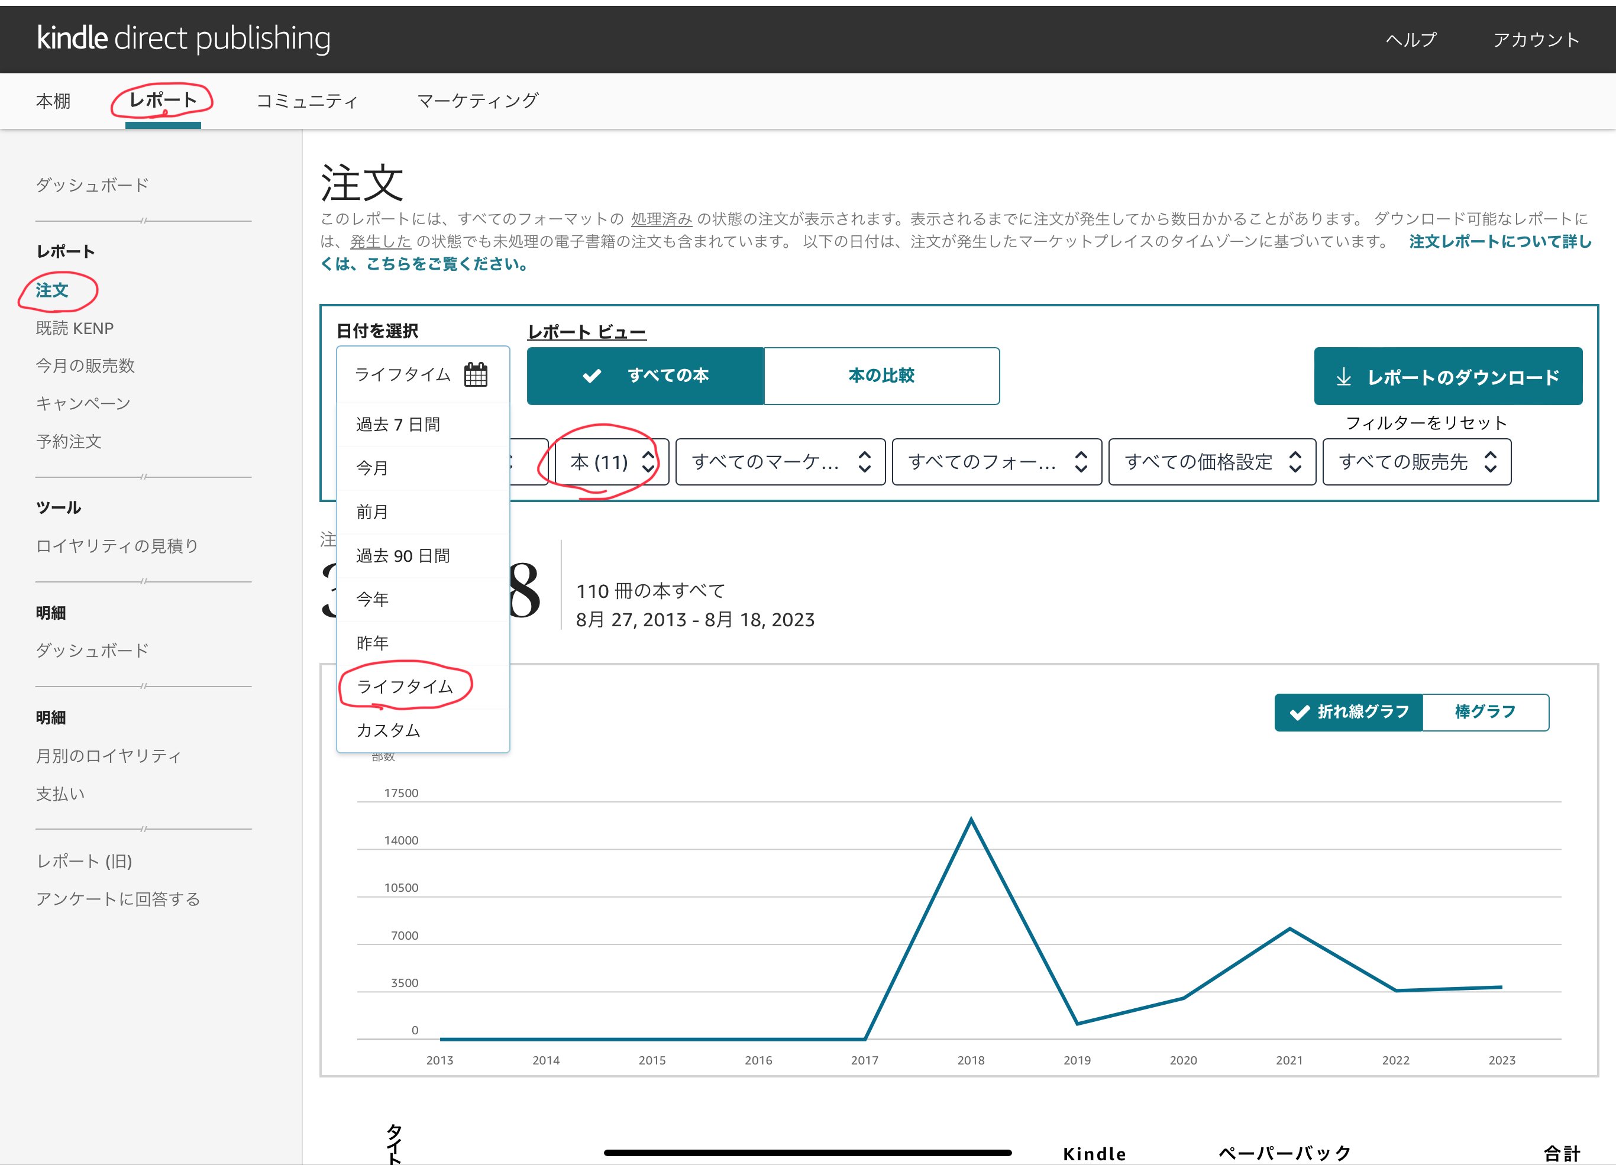Click the download arrow icon on レポートのダウンロード
Image resolution: width=1616 pixels, height=1165 pixels.
(x=1345, y=378)
